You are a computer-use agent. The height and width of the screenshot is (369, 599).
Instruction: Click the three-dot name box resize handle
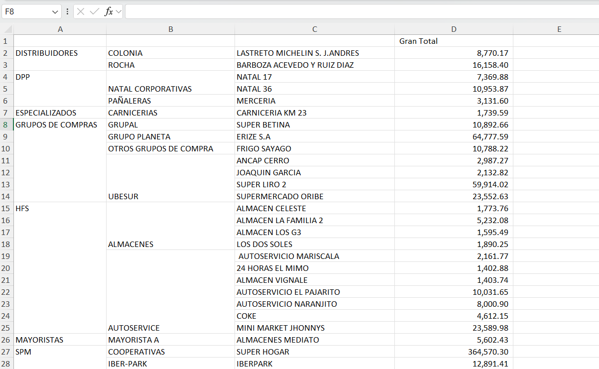tap(67, 11)
